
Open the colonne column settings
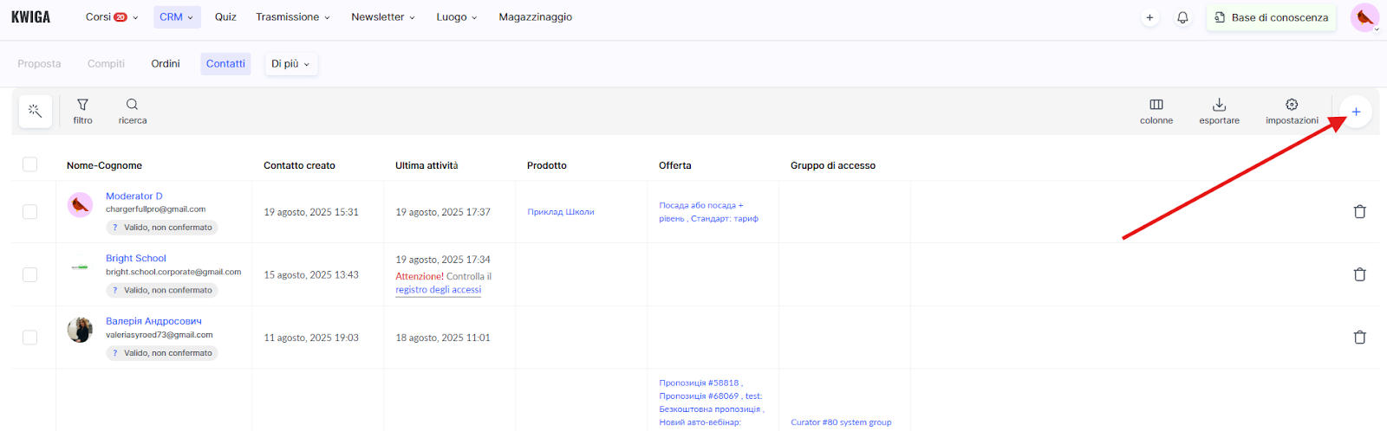pyautogui.click(x=1156, y=111)
